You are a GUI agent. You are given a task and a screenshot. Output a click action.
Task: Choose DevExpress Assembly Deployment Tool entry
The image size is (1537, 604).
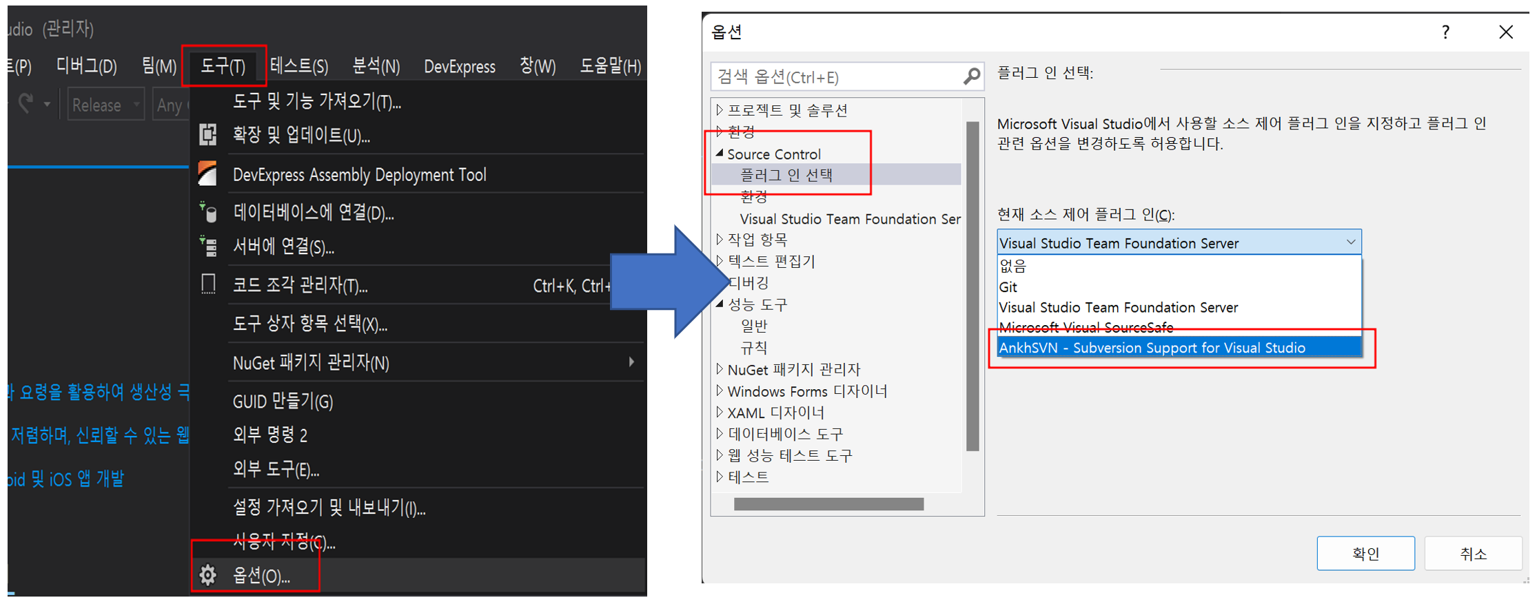point(418,174)
